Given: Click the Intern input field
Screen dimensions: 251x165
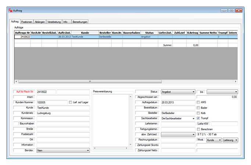Looking at the screenshot, I should [63, 97].
